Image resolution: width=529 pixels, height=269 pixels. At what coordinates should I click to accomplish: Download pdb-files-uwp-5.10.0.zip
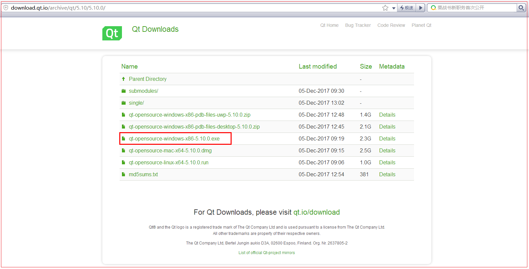190,115
